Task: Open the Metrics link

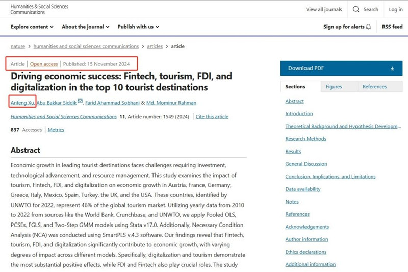Action: pyautogui.click(x=56, y=130)
